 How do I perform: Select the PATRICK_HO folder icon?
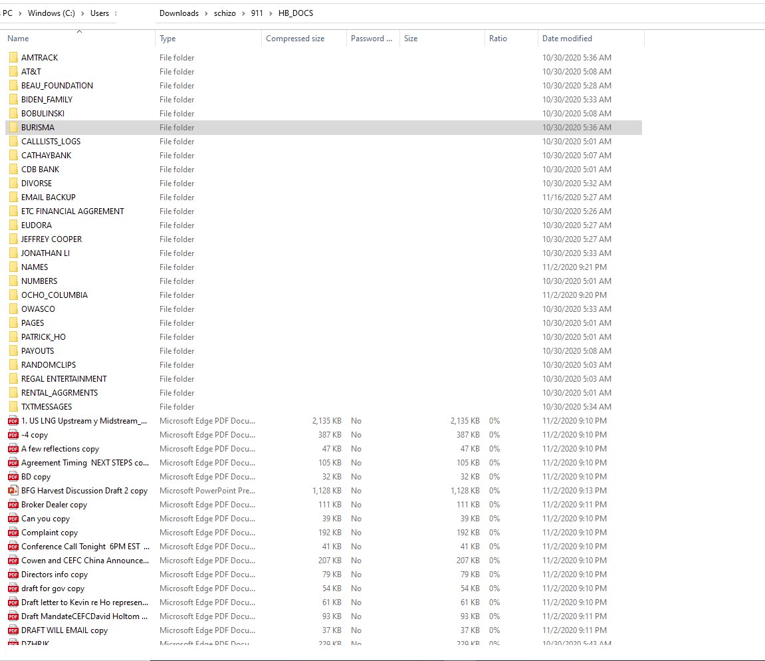[x=13, y=337]
